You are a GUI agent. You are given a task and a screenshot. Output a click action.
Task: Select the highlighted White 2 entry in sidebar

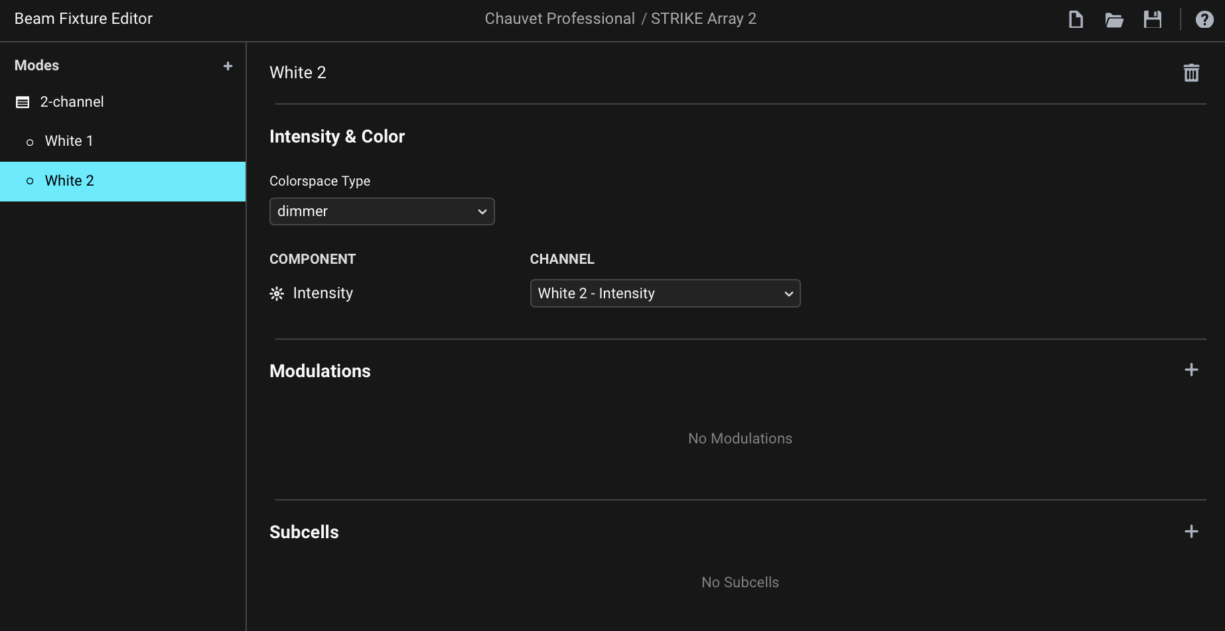pos(70,181)
